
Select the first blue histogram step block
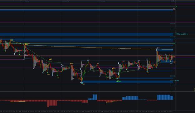click(90, 99)
